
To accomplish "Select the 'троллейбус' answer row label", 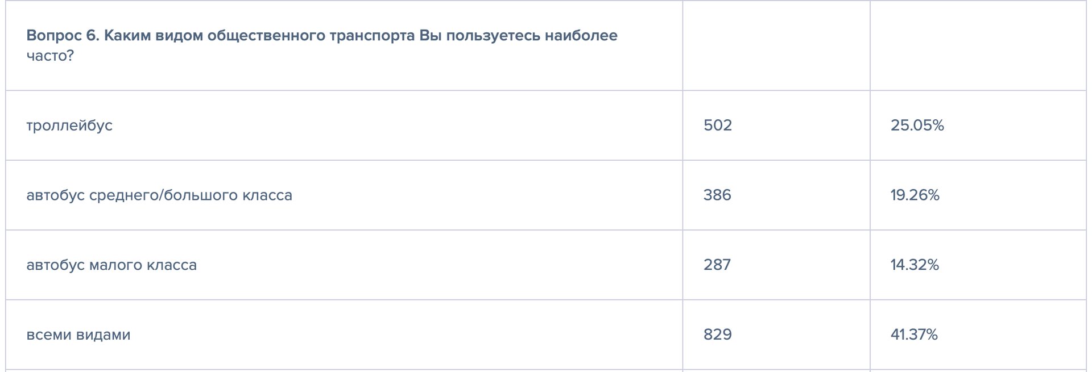I will (69, 126).
